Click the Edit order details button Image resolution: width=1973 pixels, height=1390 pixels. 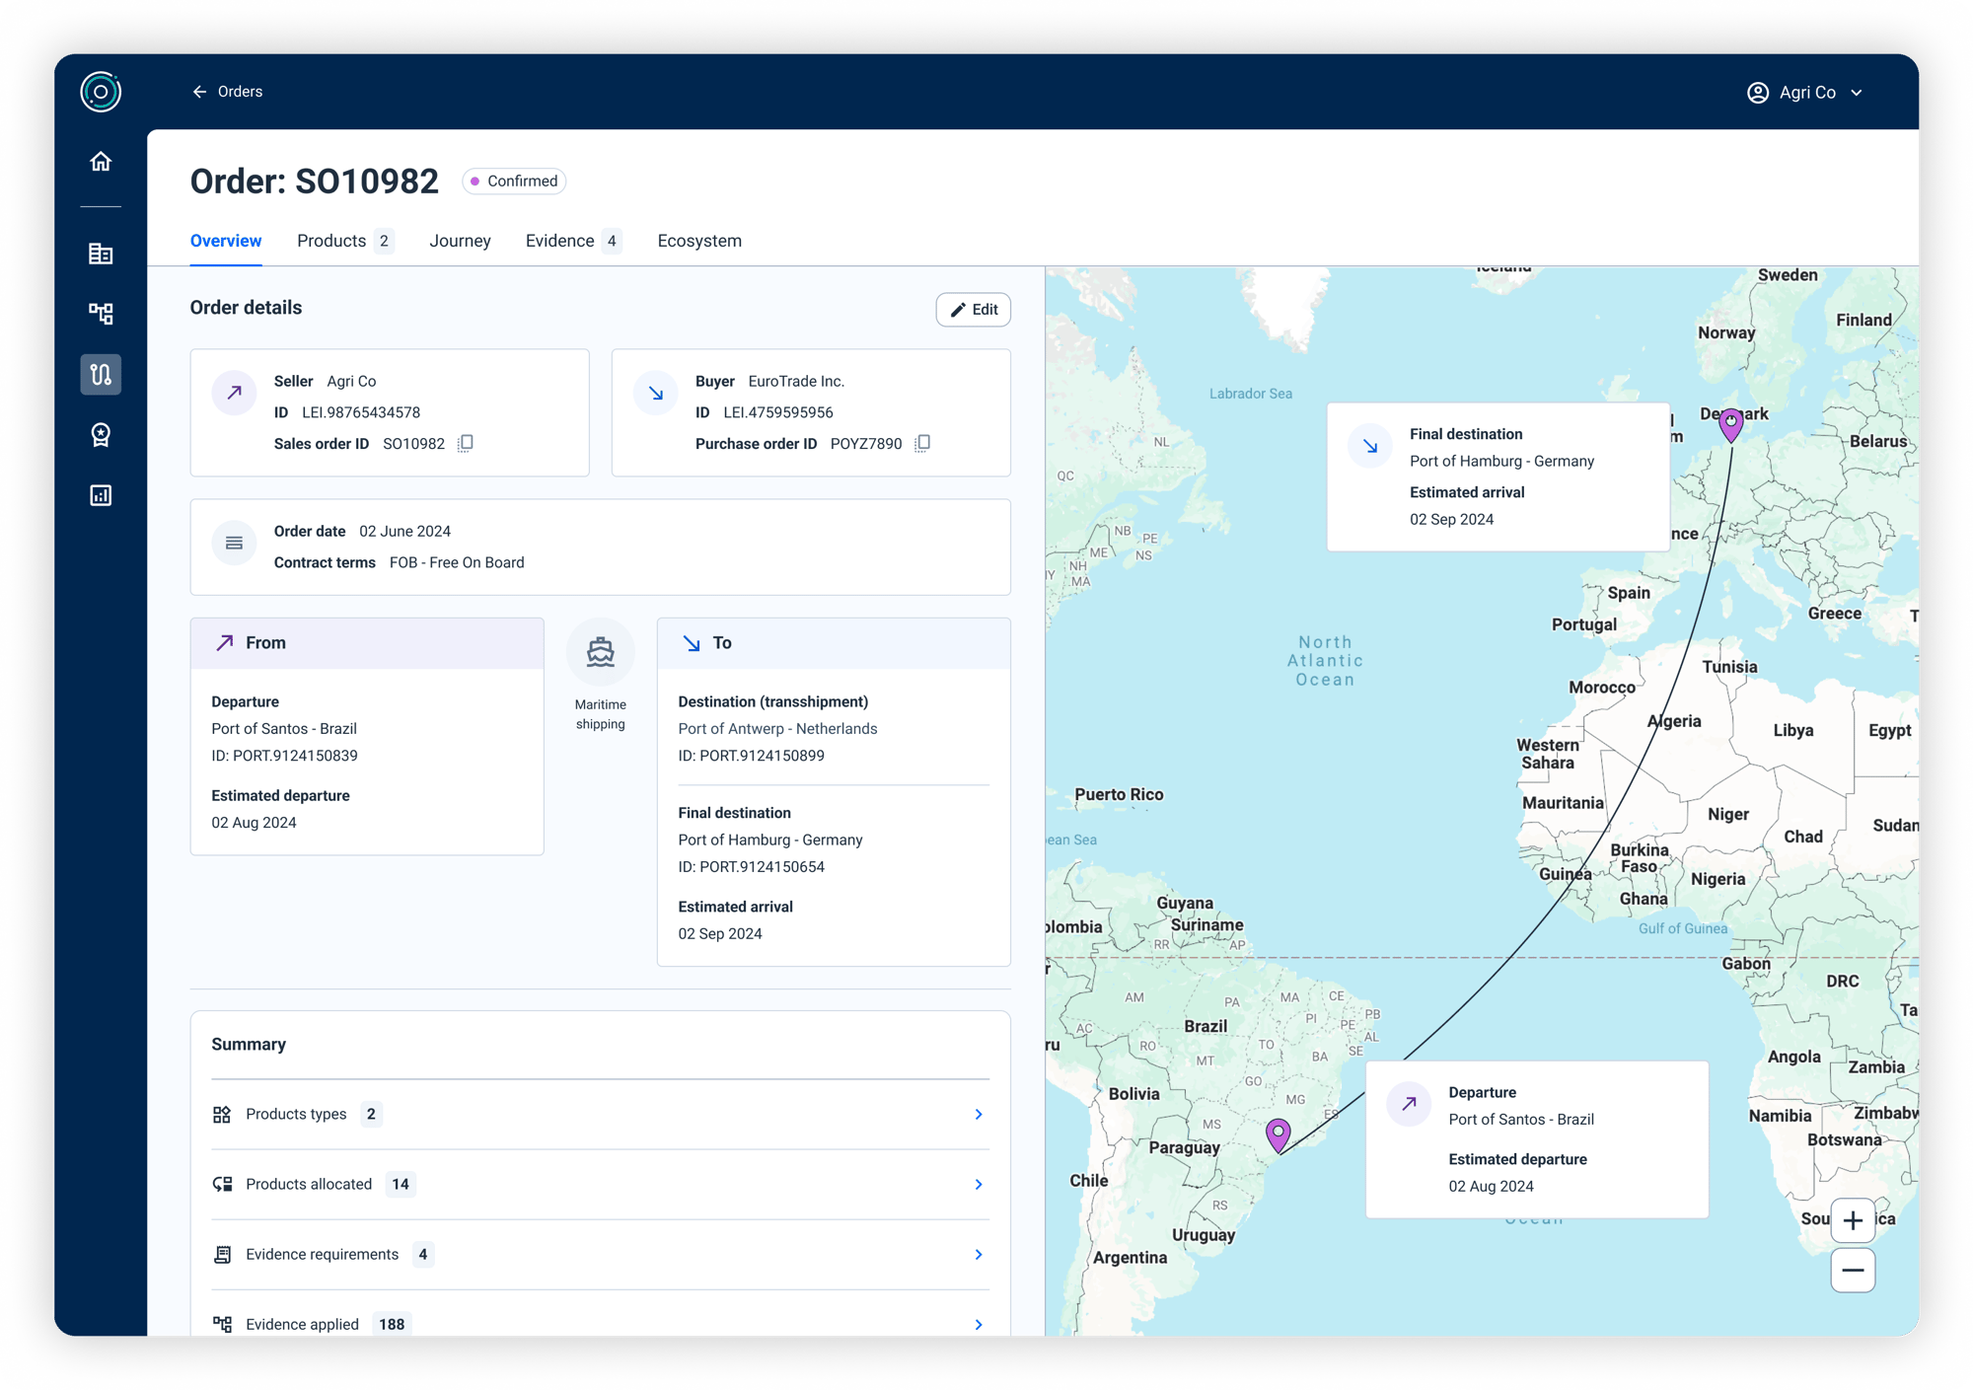coord(973,310)
